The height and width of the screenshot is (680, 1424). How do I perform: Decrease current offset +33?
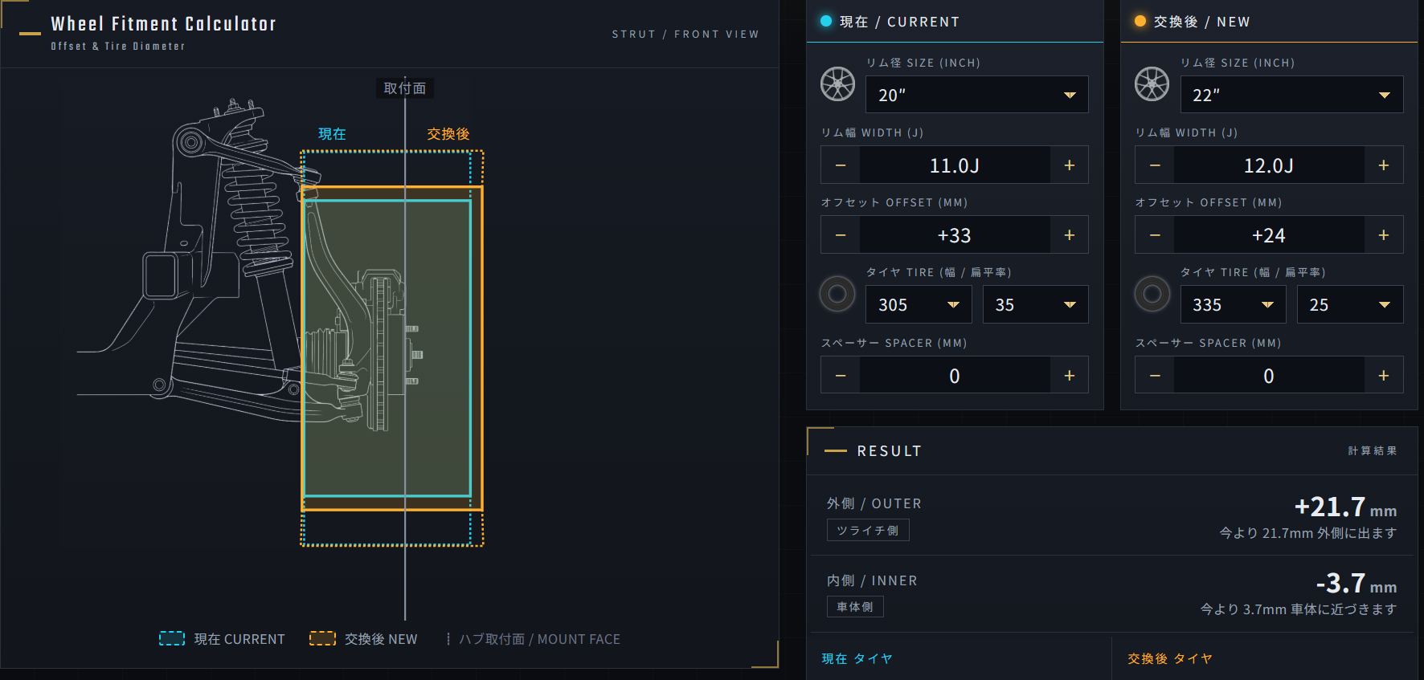click(841, 235)
